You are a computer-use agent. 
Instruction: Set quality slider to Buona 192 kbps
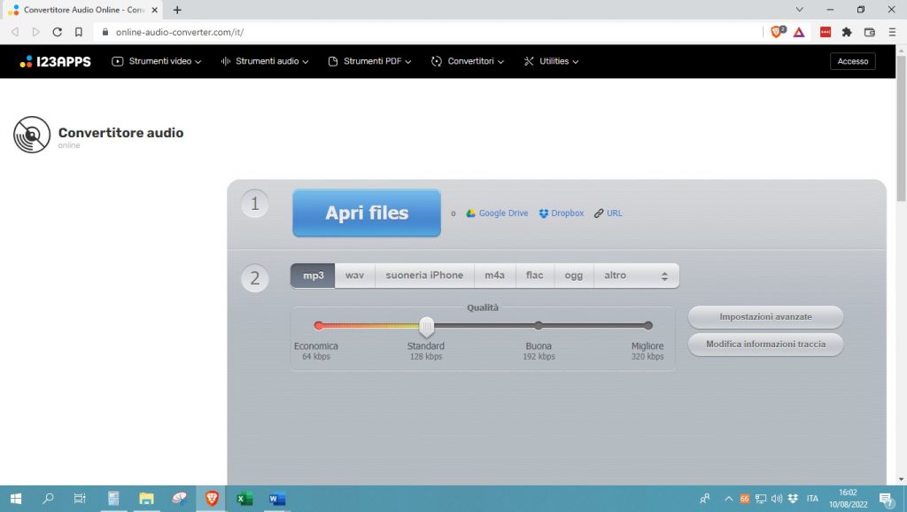[538, 325]
